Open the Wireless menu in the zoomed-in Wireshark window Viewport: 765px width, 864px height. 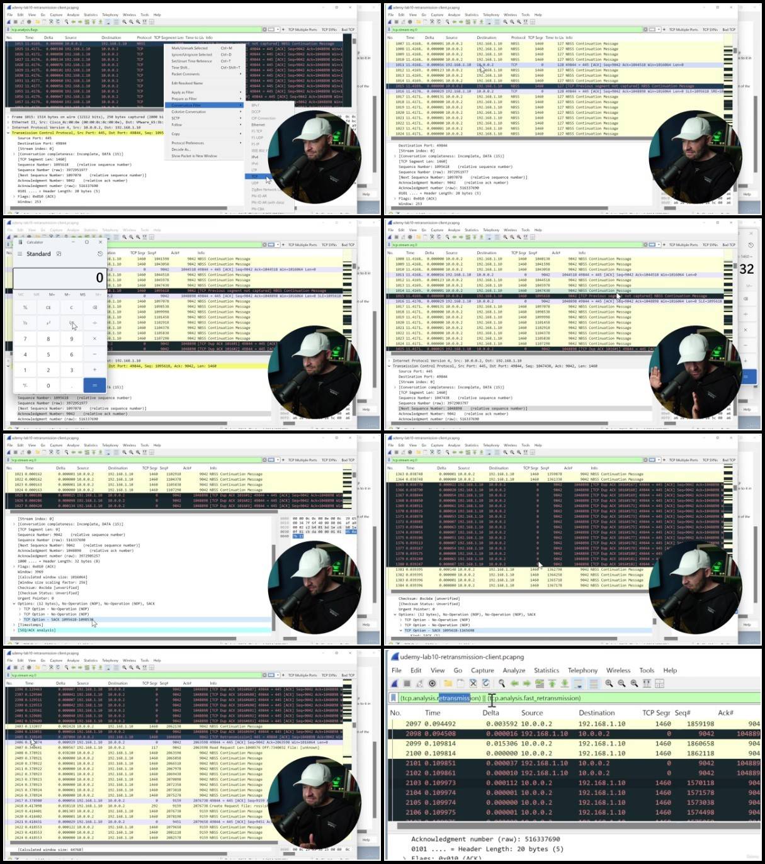[618, 670]
